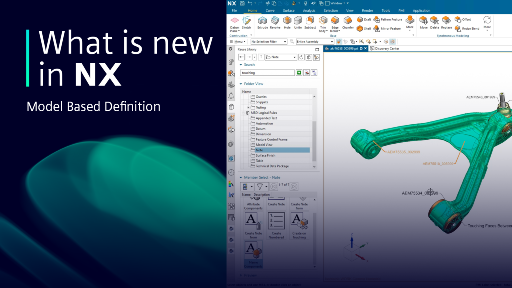Select the Move Face synchronous modeling tool
This screenshot has height=288, width=512.
[423, 21]
